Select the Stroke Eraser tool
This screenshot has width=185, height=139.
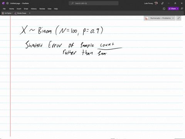pyautogui.click(x=20, y=13)
